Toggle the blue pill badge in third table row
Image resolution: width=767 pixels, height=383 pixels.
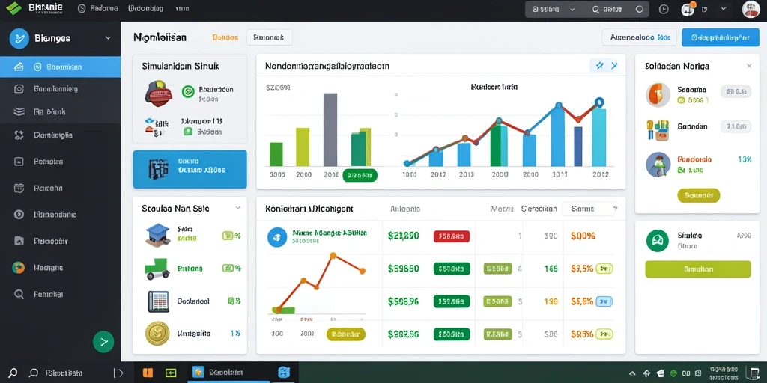pos(604,301)
